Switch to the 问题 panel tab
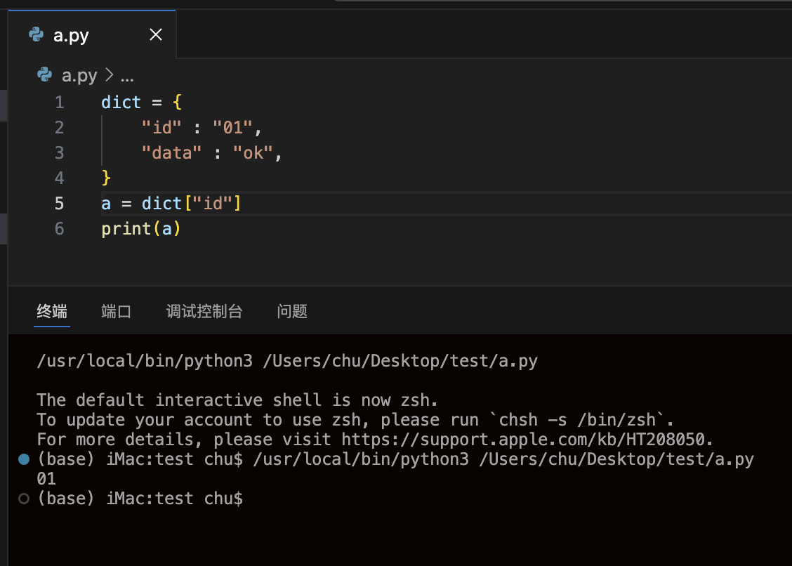The image size is (792, 566). tap(292, 311)
